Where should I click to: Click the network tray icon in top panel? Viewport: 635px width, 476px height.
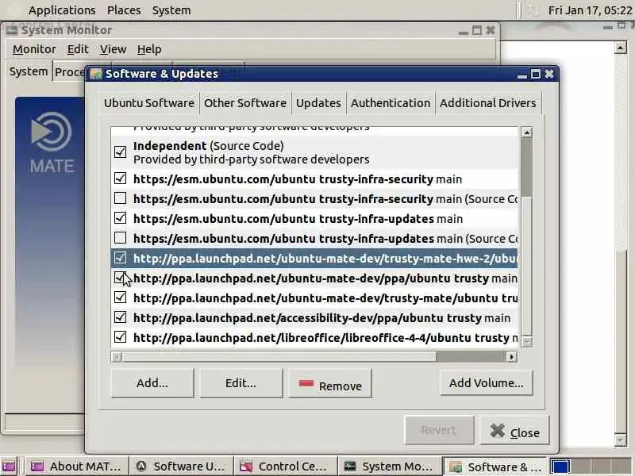(x=533, y=10)
